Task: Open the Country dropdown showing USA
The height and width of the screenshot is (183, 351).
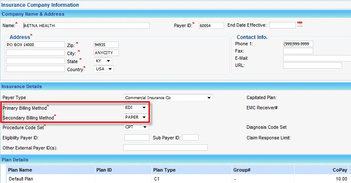Action: tap(104, 69)
